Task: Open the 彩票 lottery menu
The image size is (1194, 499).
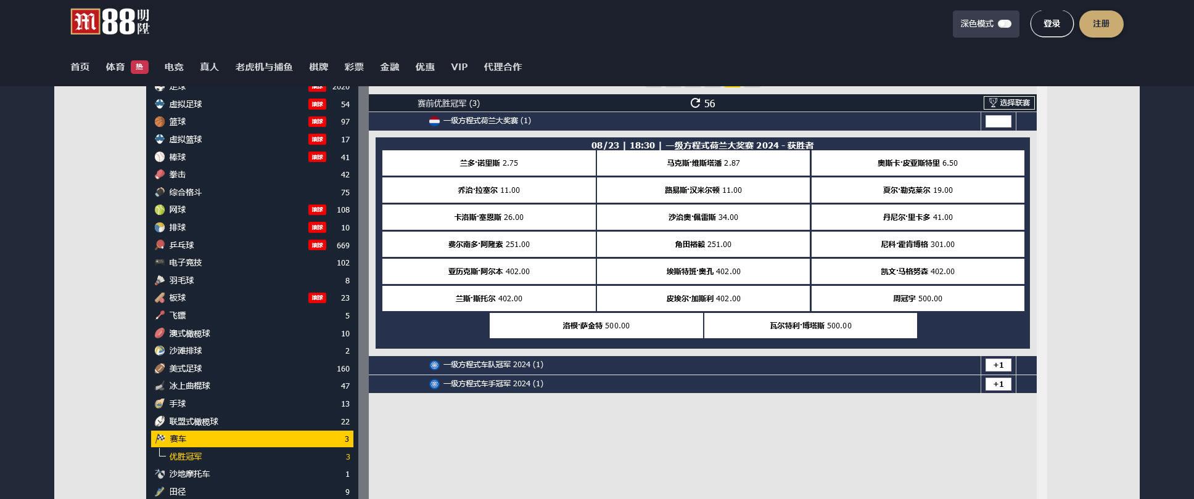Action: tap(354, 67)
